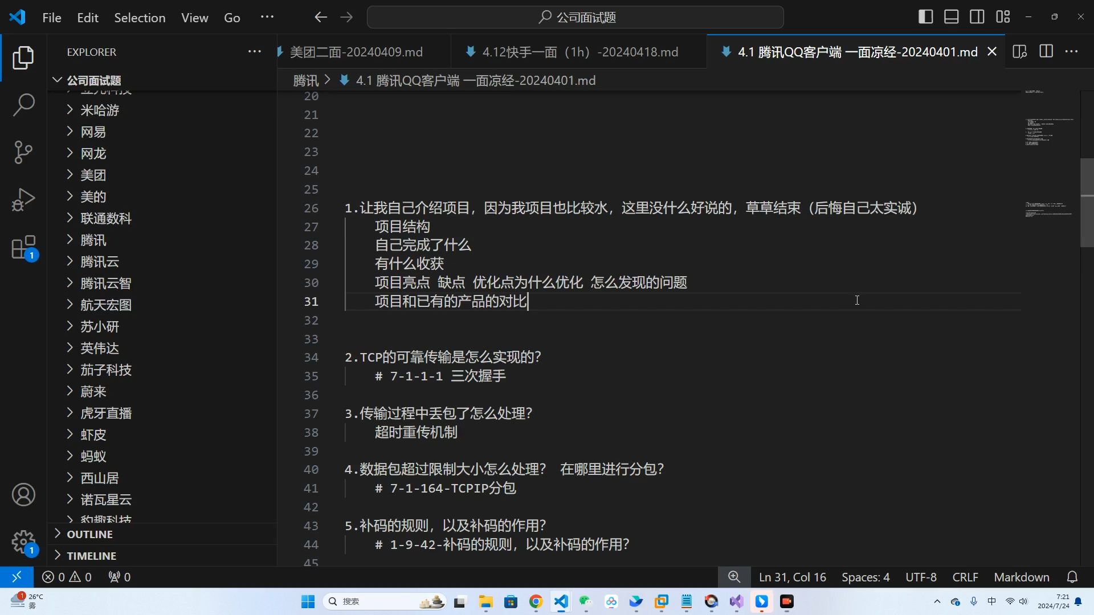Open the View menu
This screenshot has width=1094, height=615.
[x=195, y=18]
